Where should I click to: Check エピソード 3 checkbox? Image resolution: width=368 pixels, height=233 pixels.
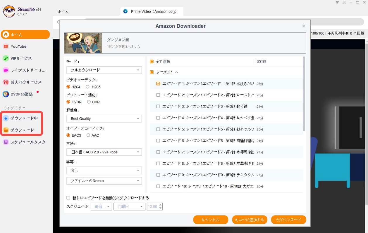pyautogui.click(x=158, y=106)
